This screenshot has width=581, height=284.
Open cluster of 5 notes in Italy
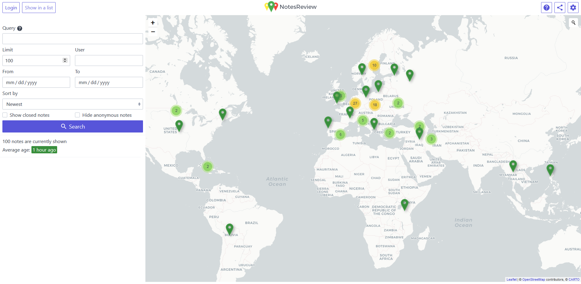pos(363,120)
